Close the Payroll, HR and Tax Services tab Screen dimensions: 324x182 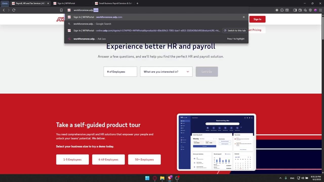coord(48,3)
